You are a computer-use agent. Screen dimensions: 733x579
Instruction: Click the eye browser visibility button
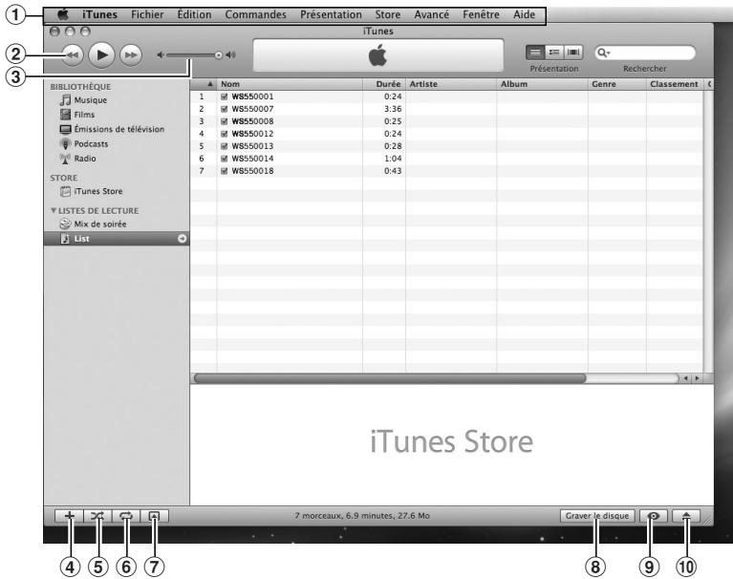(x=654, y=516)
